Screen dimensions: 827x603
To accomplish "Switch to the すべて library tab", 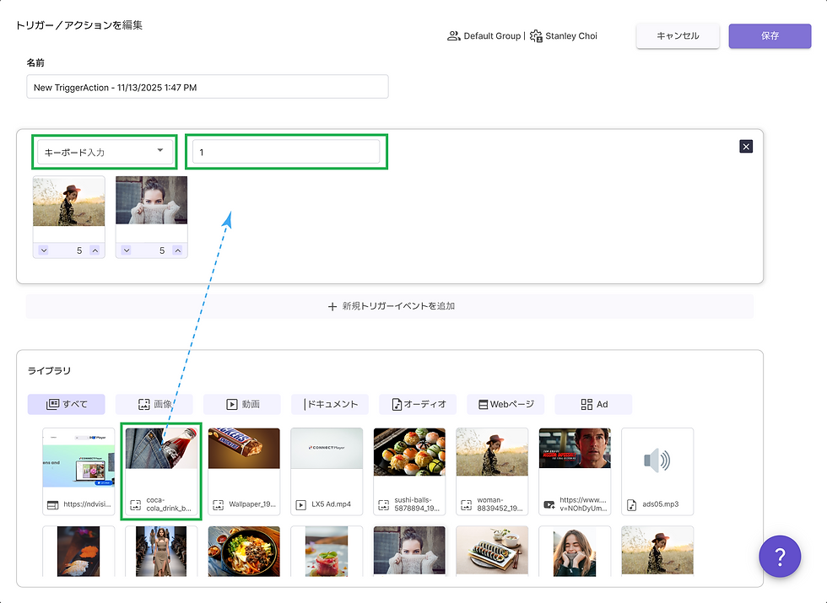I will [x=66, y=404].
